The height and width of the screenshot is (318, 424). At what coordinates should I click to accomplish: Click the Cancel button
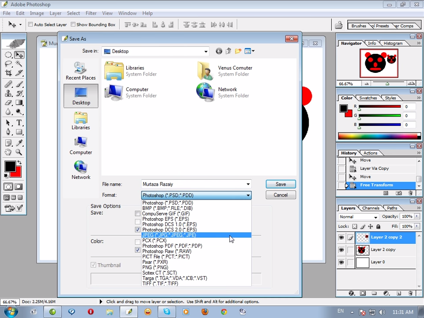click(281, 195)
